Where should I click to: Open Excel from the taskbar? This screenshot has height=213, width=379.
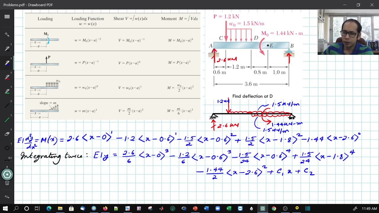point(229,209)
